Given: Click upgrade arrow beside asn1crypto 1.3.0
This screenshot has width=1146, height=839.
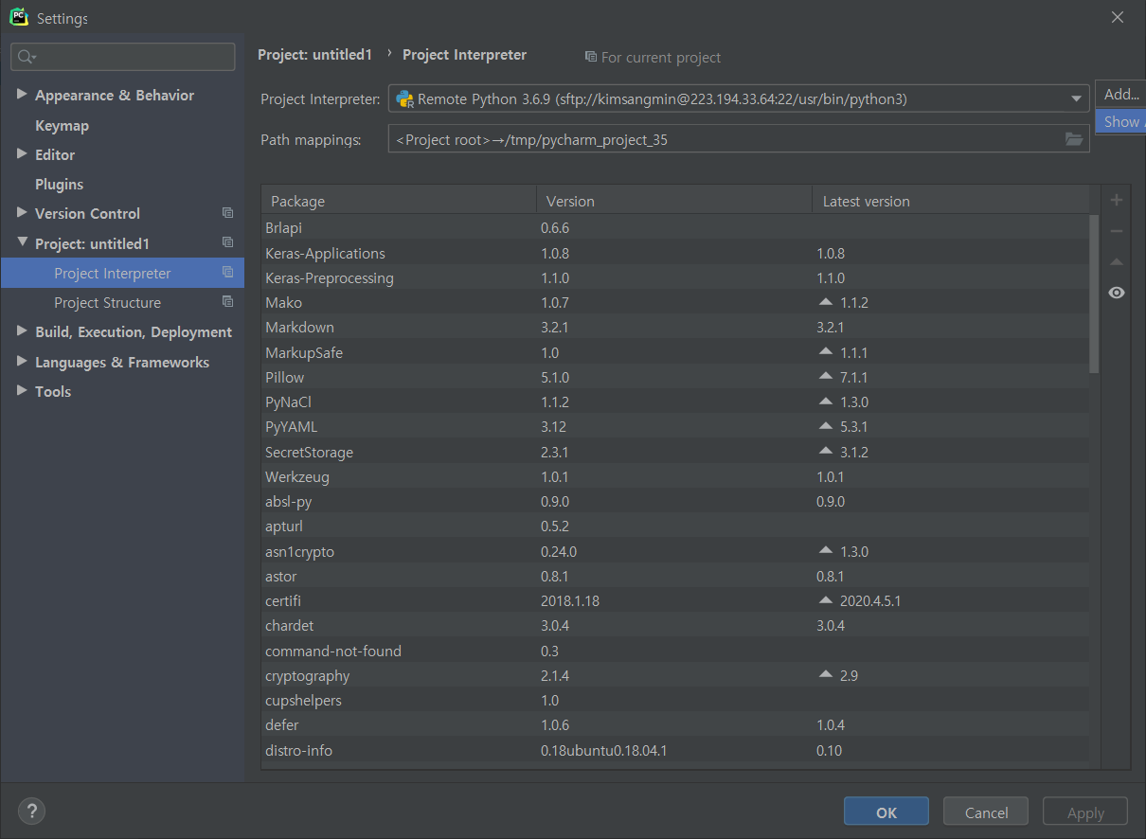Looking at the screenshot, I should point(825,551).
